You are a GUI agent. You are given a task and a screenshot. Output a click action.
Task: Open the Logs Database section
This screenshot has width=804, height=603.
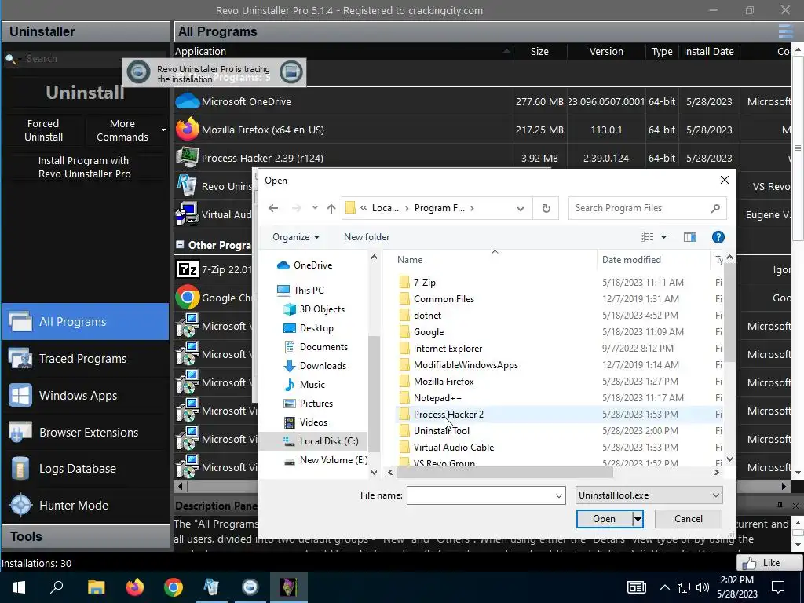(x=85, y=469)
